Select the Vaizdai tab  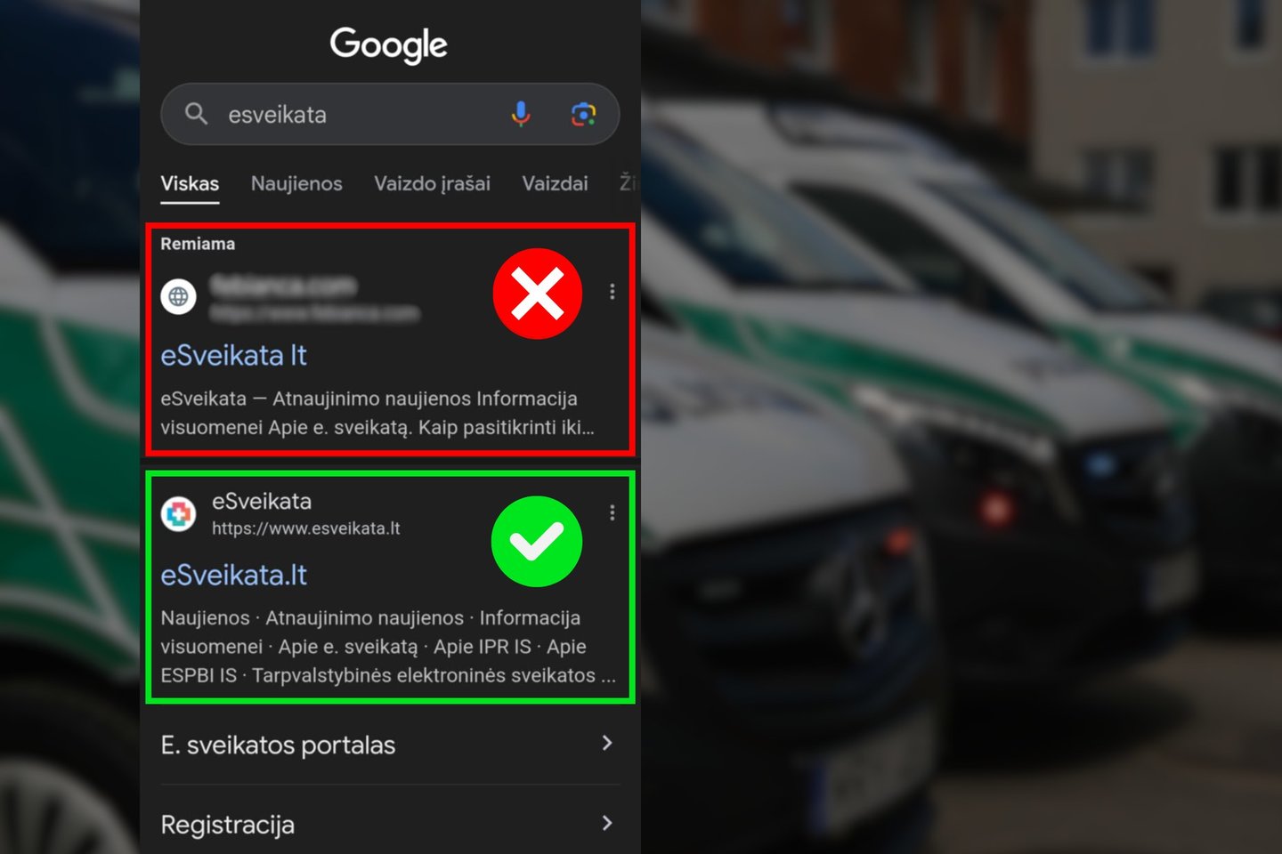point(555,183)
